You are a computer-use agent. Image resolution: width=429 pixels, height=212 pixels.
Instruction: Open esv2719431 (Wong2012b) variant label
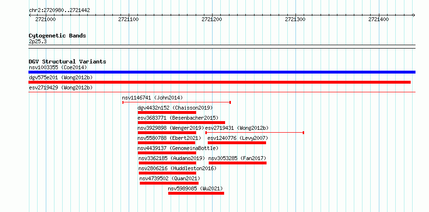coord(237,128)
